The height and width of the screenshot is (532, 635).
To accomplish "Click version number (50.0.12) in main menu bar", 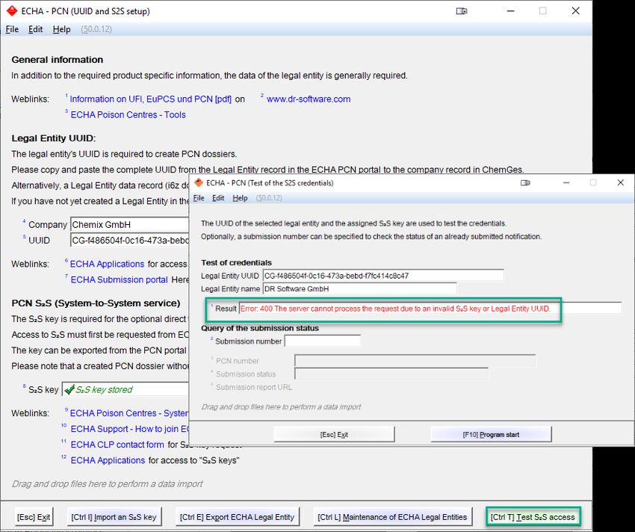I will click(x=96, y=29).
